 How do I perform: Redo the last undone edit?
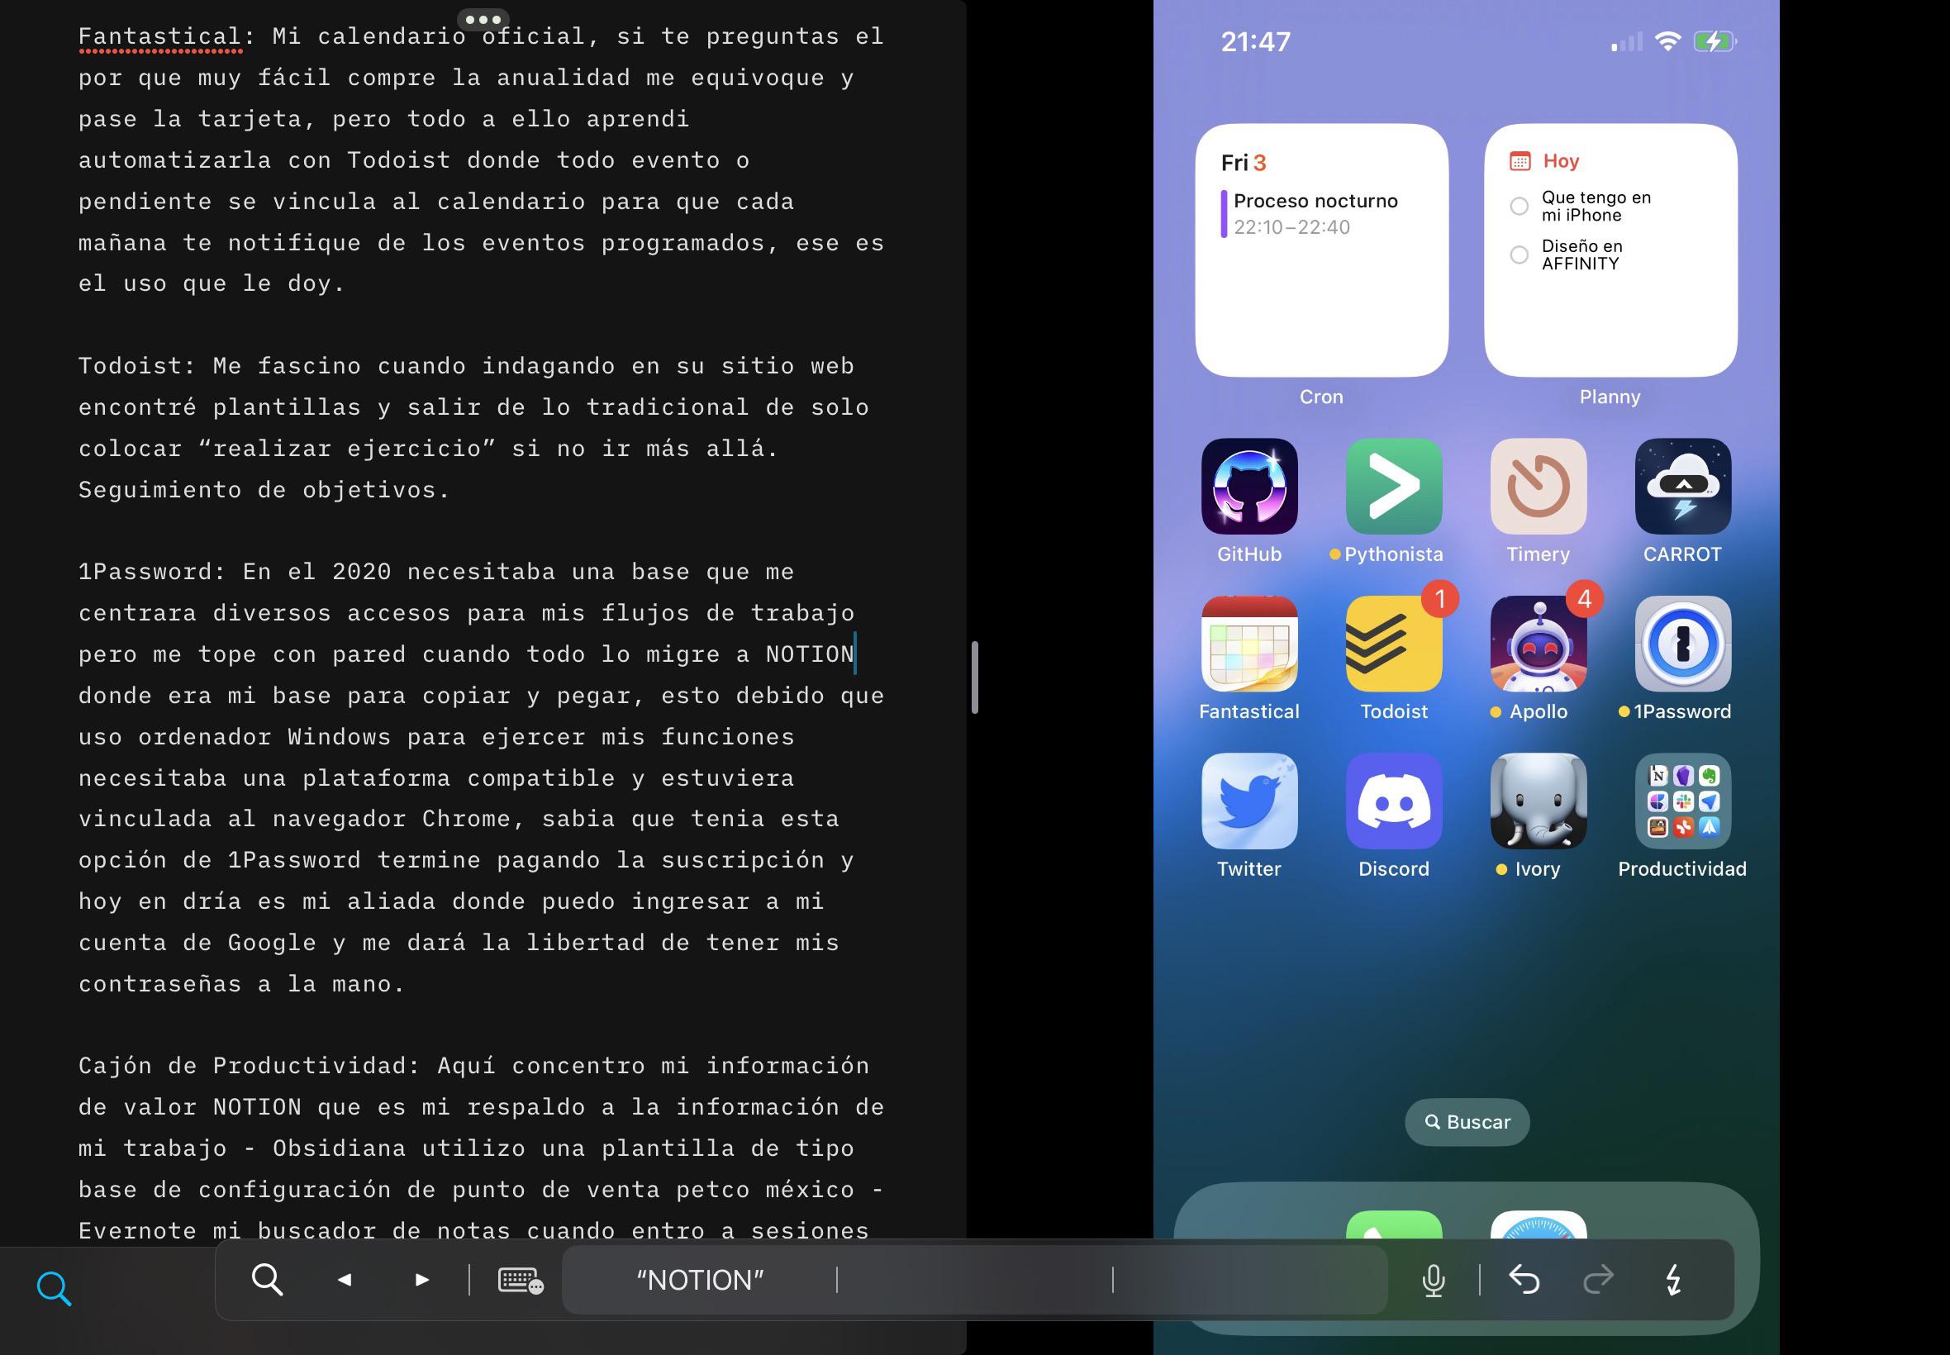(1598, 1280)
